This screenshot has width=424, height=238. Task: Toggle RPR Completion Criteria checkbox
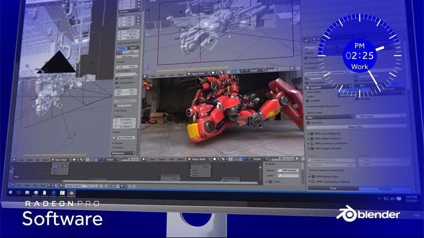coord(313,181)
